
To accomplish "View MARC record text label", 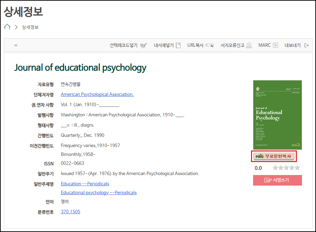I will point(265,45).
